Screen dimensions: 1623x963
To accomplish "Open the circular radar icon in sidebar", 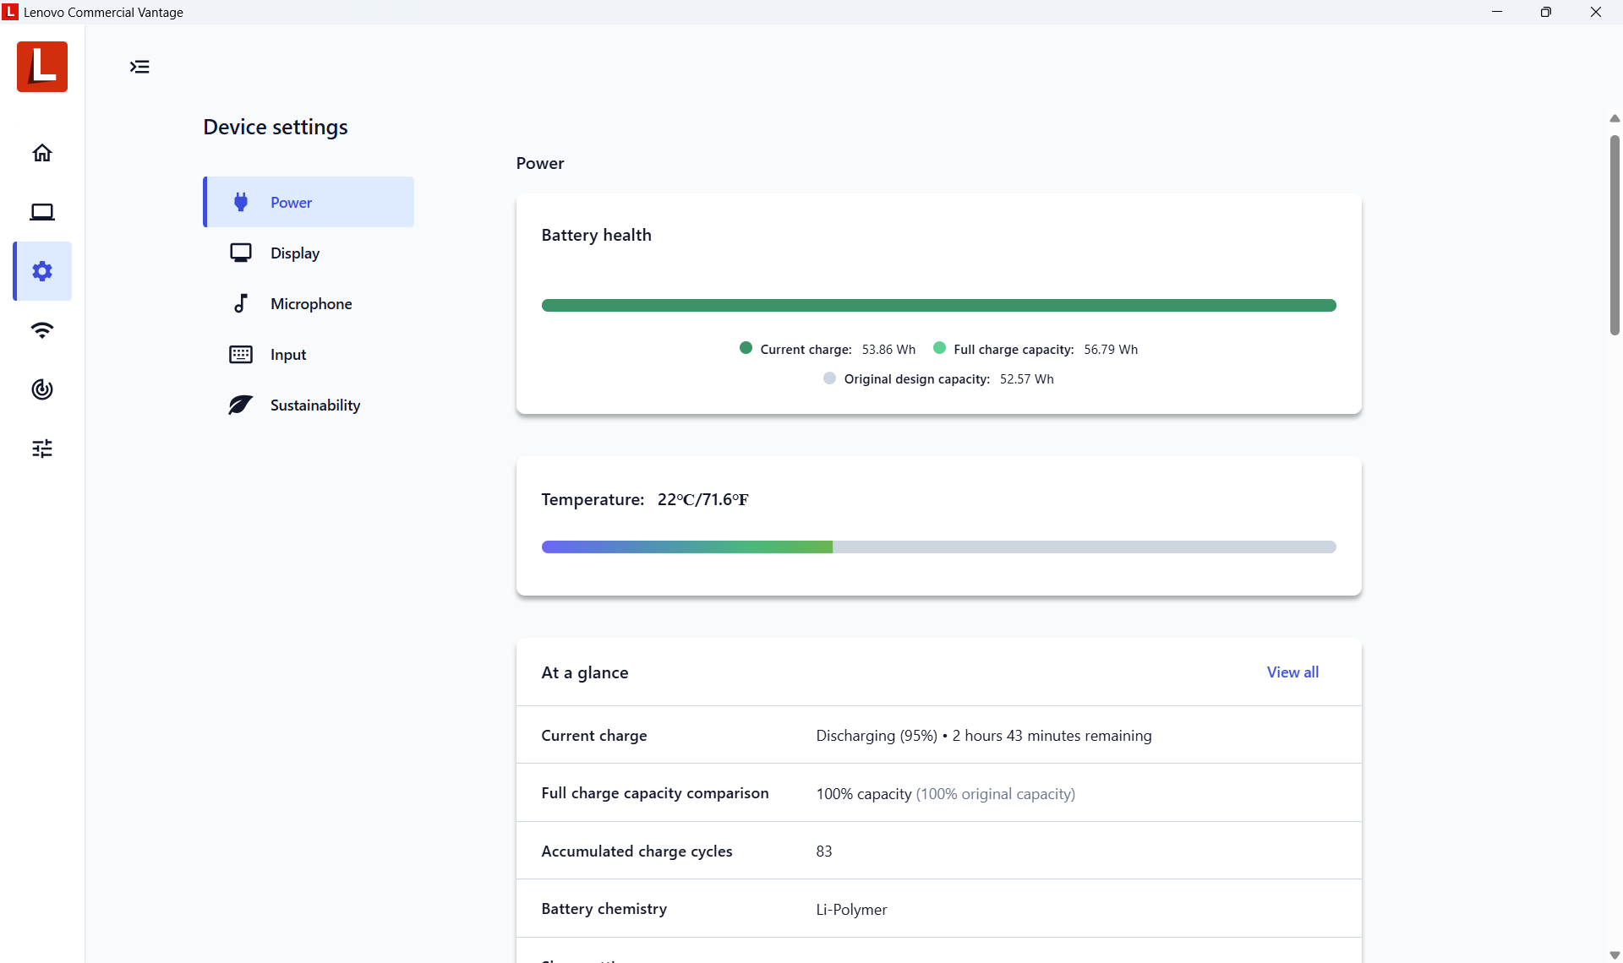I will (x=42, y=389).
